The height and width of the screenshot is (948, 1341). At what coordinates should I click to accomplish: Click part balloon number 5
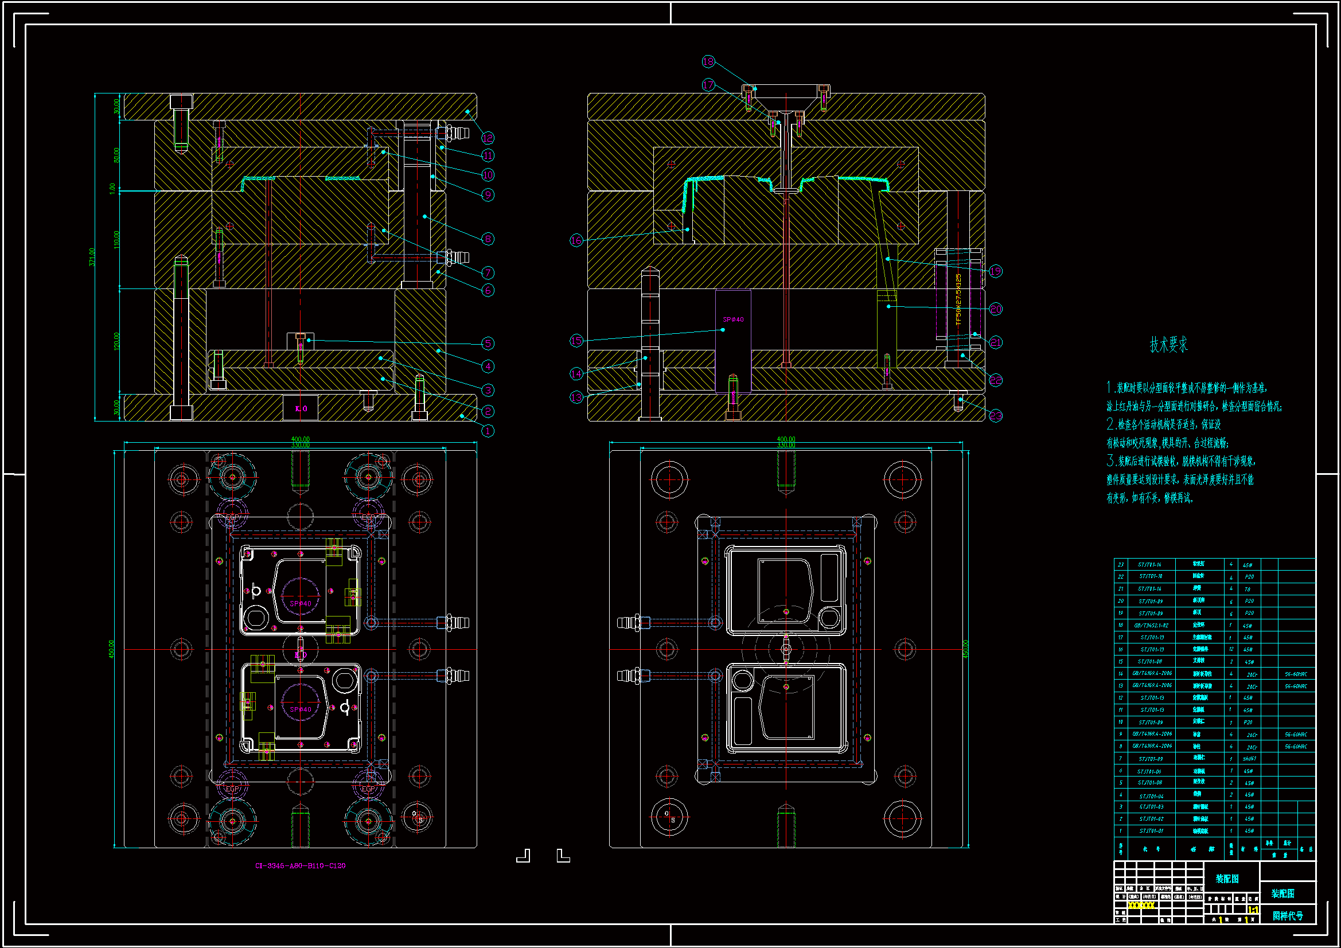click(x=488, y=344)
